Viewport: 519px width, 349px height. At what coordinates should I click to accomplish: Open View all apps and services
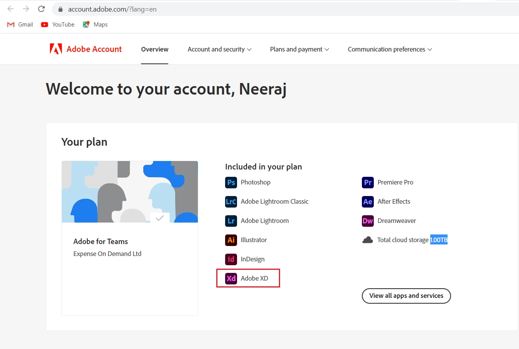(x=406, y=296)
